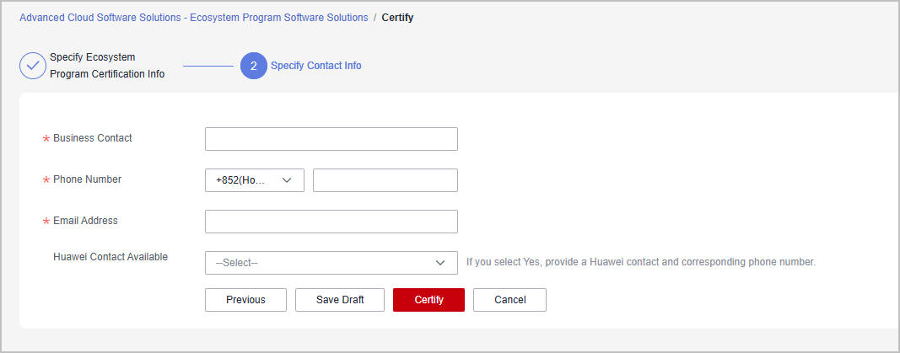Click the Huawei Contact Available label
The image size is (900, 353).
point(110,257)
